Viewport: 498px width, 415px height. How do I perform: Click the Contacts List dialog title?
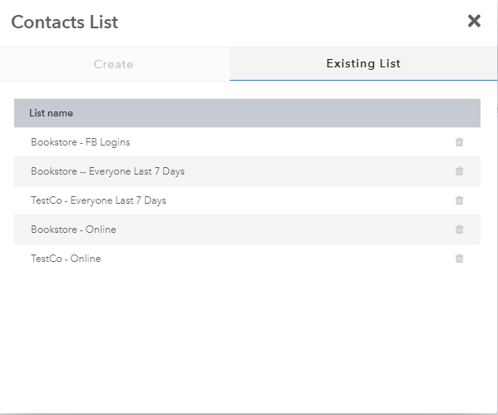click(x=64, y=22)
